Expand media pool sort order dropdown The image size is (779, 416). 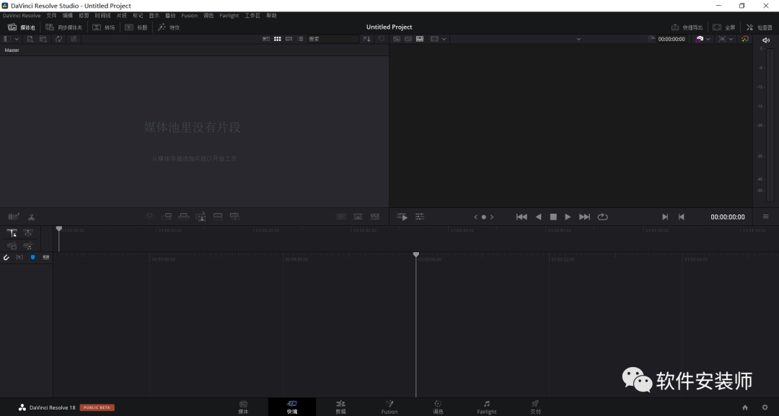click(366, 39)
